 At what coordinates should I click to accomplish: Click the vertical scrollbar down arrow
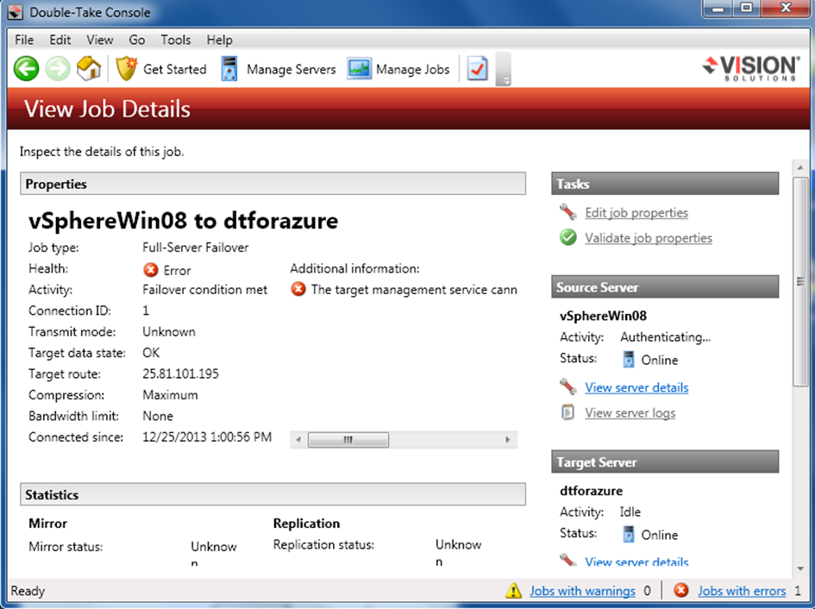tap(800, 568)
